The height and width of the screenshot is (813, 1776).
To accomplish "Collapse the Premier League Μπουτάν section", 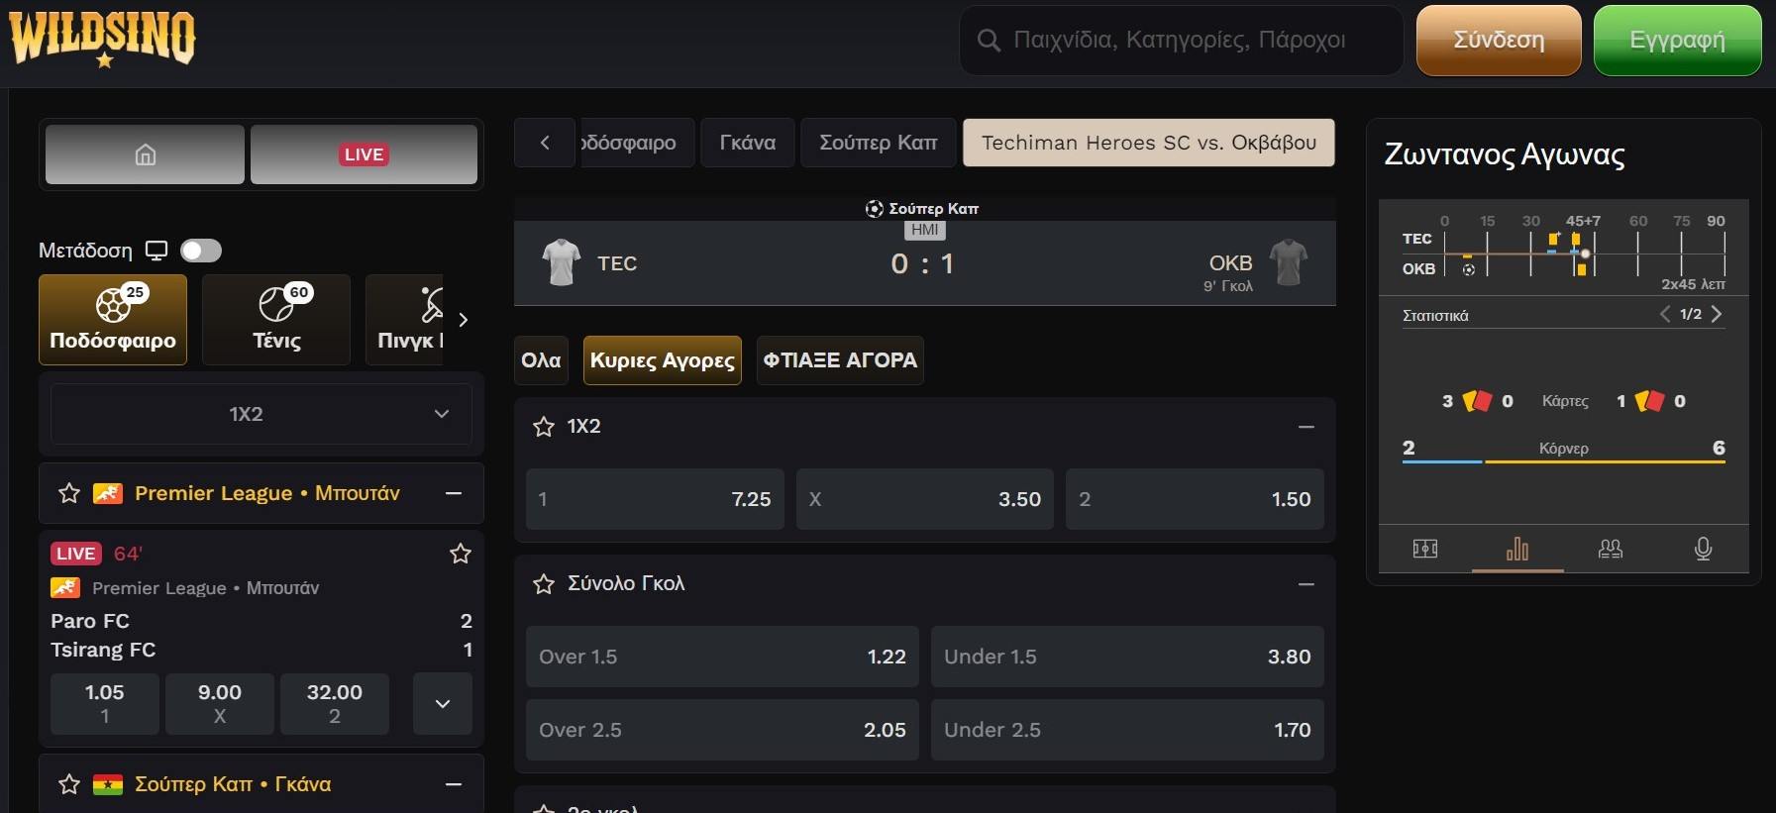I will (454, 493).
